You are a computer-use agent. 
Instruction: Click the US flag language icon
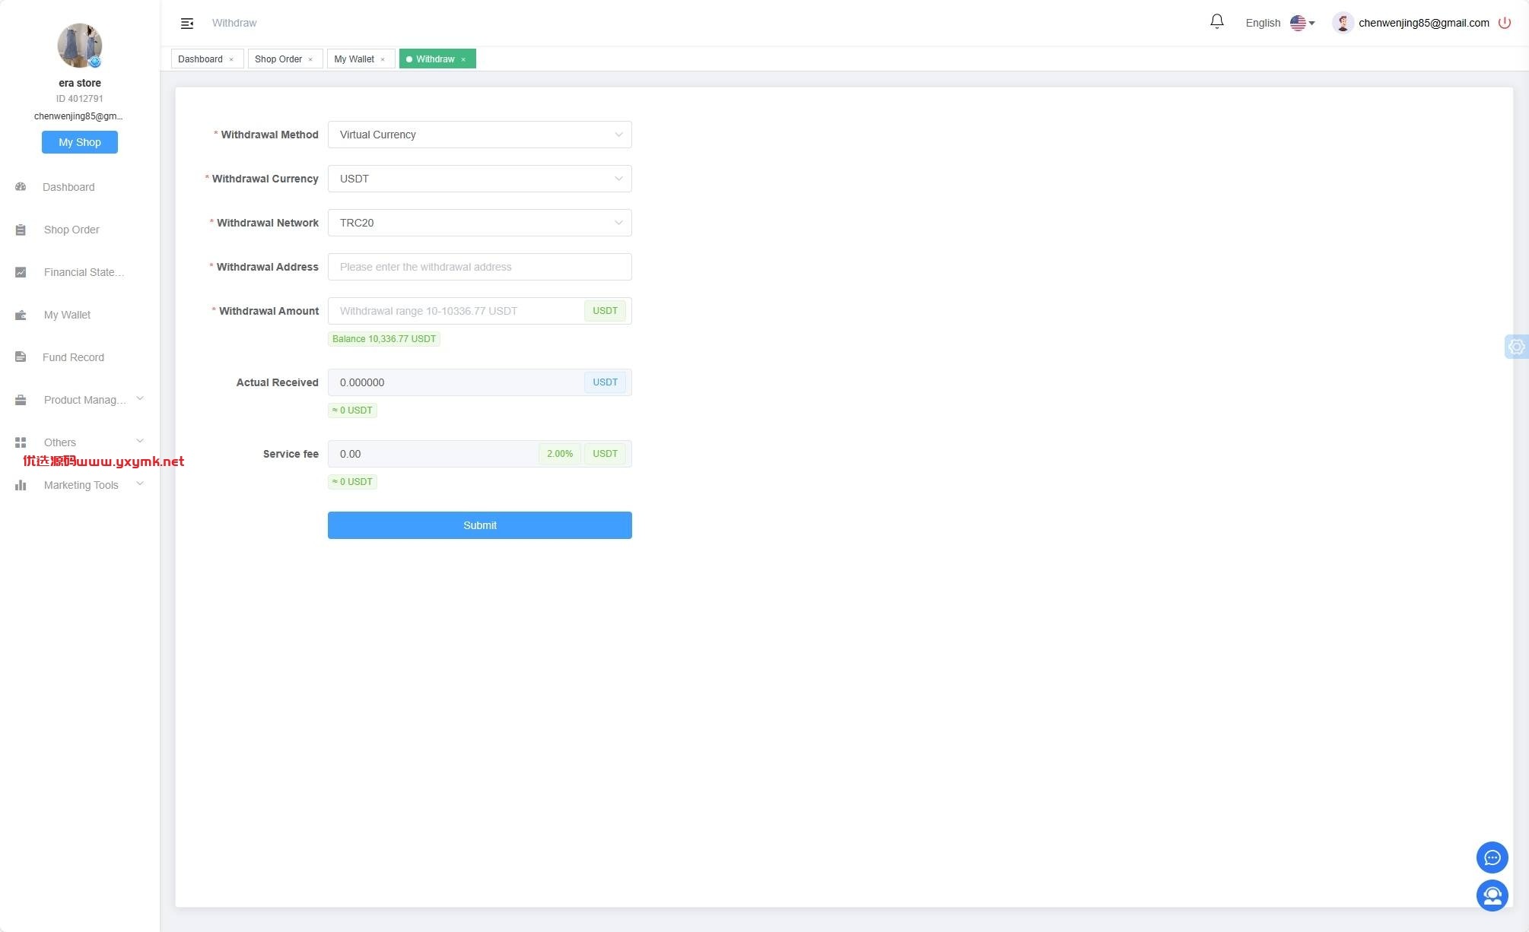[x=1298, y=23]
